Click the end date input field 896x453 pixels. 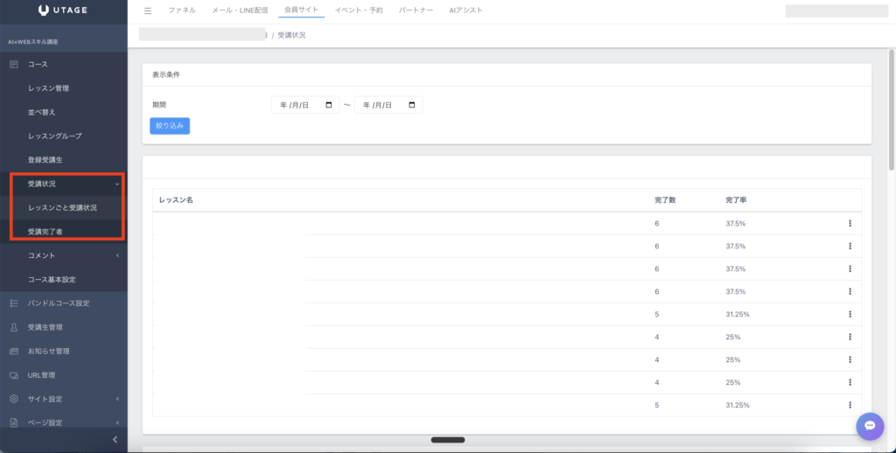[x=388, y=105]
